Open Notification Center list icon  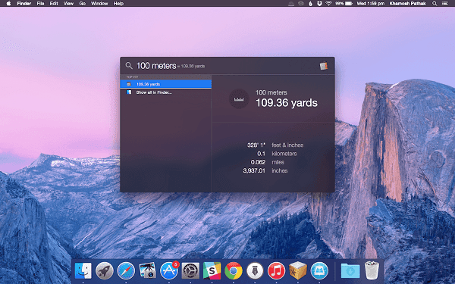coord(444,4)
